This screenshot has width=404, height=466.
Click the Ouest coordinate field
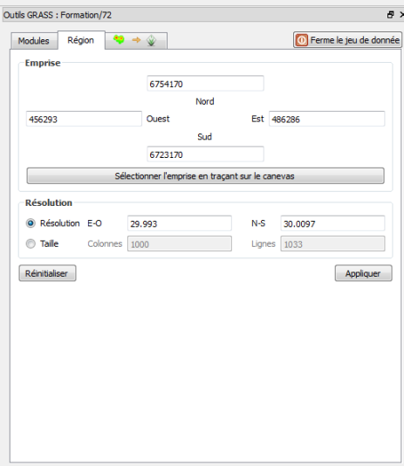point(84,119)
